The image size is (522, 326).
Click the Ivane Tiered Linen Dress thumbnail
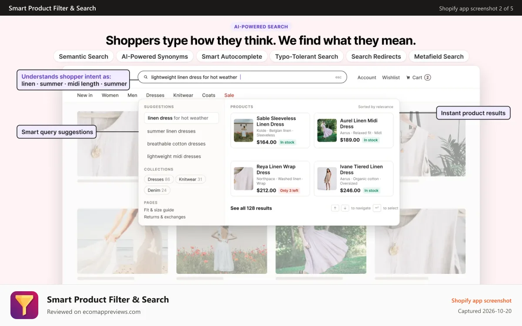coord(327,179)
